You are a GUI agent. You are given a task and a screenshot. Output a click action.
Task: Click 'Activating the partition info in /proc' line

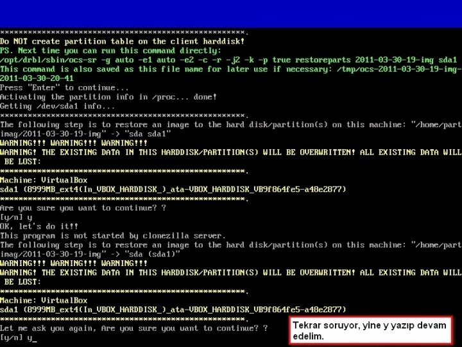[108, 97]
